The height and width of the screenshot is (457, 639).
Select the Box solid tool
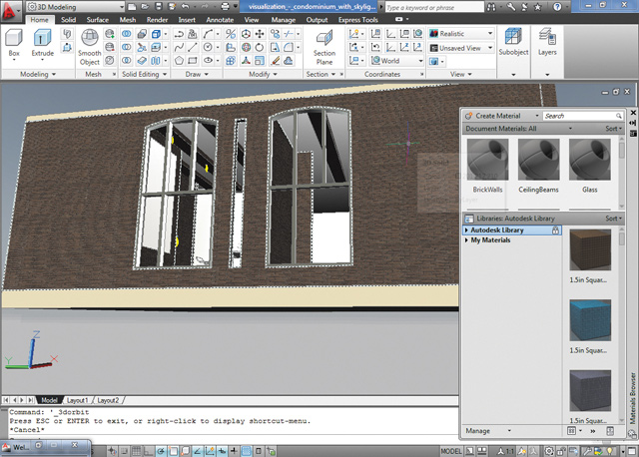[x=14, y=43]
